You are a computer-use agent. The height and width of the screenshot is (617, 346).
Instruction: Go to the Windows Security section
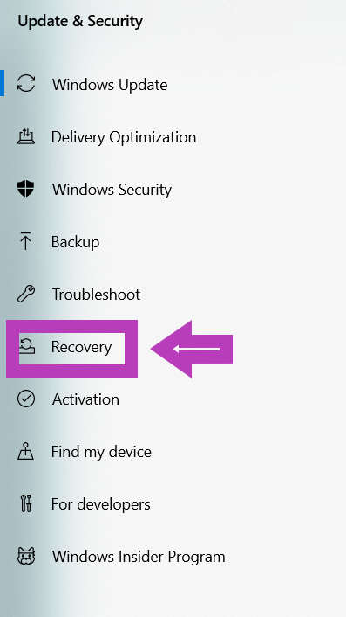(112, 190)
